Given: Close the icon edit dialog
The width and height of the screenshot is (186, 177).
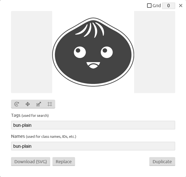Looking at the screenshot, I should point(181,6).
